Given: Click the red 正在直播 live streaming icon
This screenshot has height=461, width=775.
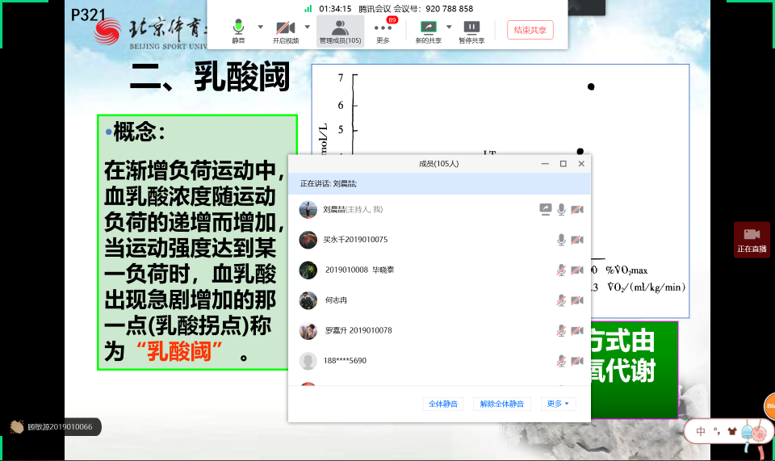Looking at the screenshot, I should [x=752, y=234].
